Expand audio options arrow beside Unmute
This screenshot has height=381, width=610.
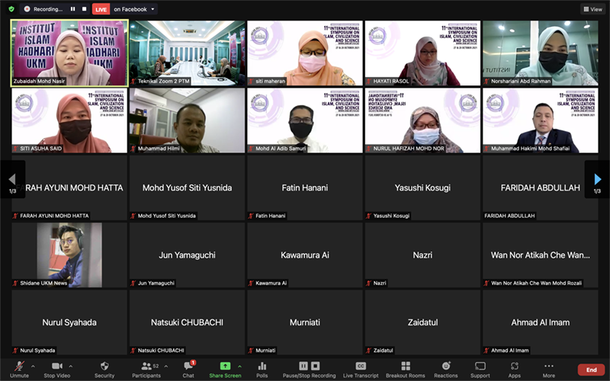(33, 366)
